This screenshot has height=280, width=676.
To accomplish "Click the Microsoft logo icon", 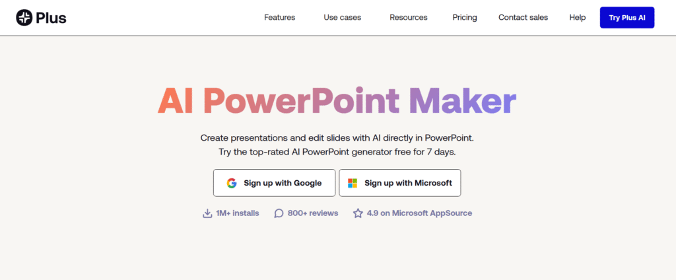I will (353, 183).
